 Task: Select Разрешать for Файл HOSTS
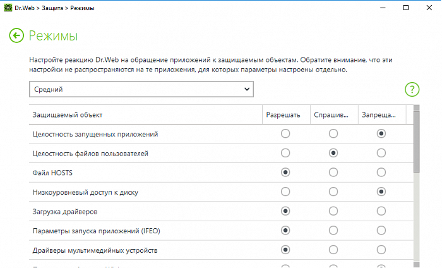[x=285, y=173]
